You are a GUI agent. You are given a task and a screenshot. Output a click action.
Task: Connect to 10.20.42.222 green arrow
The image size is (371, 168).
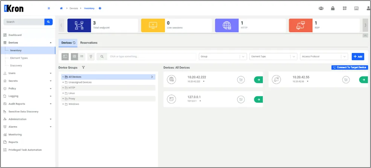258,80
